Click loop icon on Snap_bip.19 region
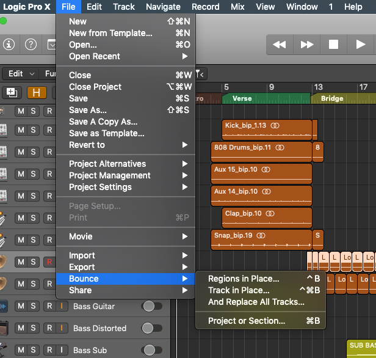376x358 pixels. 261,236
